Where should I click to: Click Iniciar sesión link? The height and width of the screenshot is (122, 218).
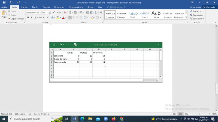(x=195, y=7)
